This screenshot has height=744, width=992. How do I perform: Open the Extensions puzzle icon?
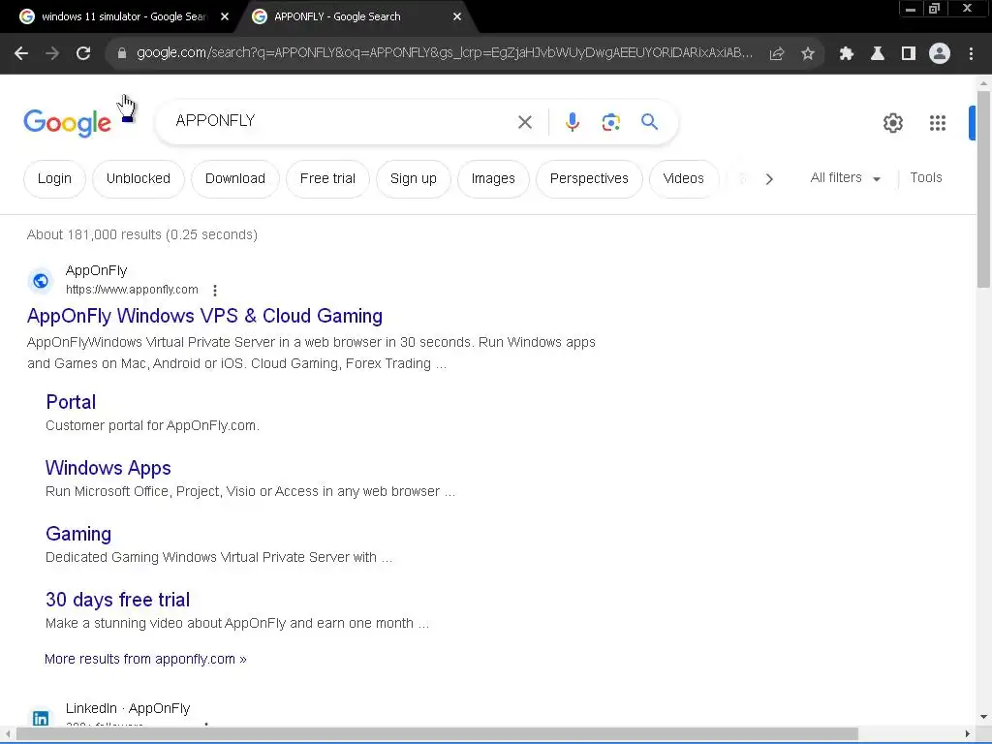pos(846,54)
